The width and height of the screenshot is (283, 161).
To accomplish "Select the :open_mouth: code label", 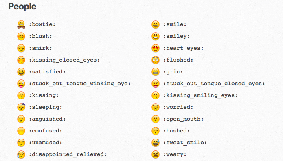I will click(x=183, y=119).
